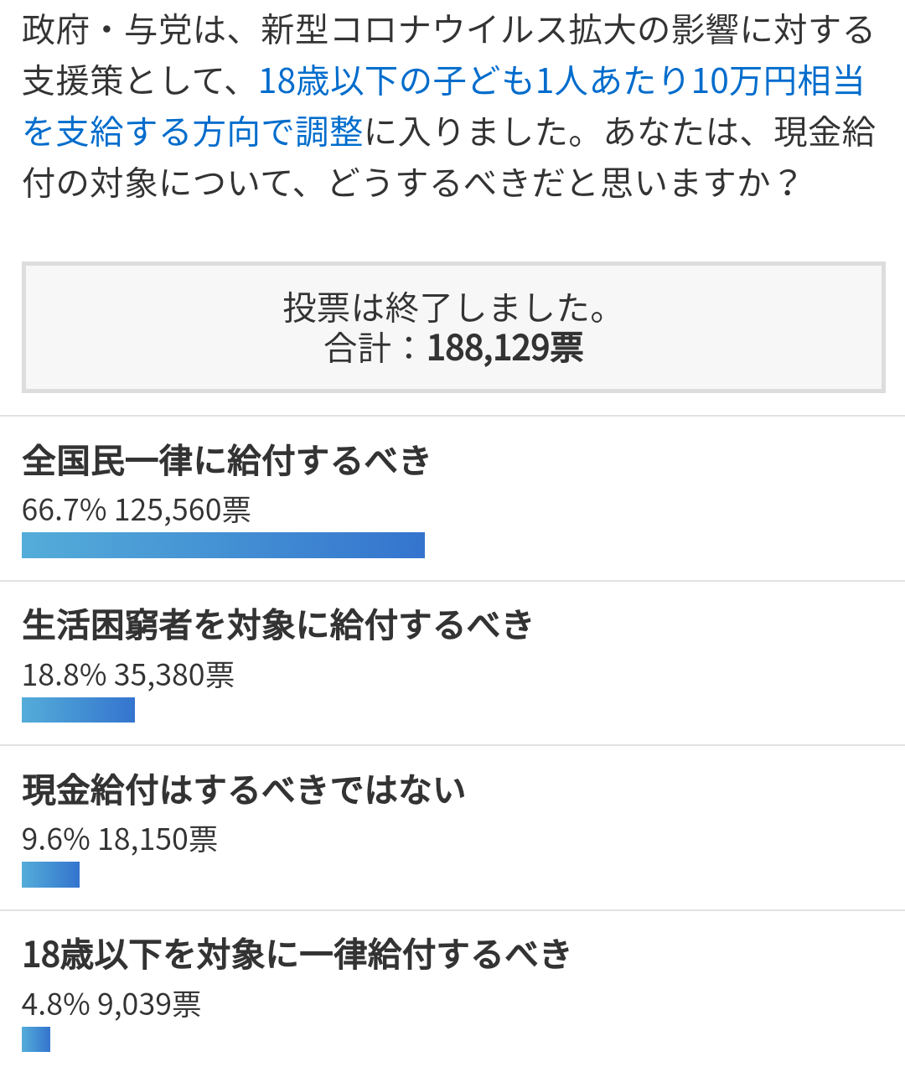
Task: Click the progress bar for the 9.6% result
Action: point(50,874)
